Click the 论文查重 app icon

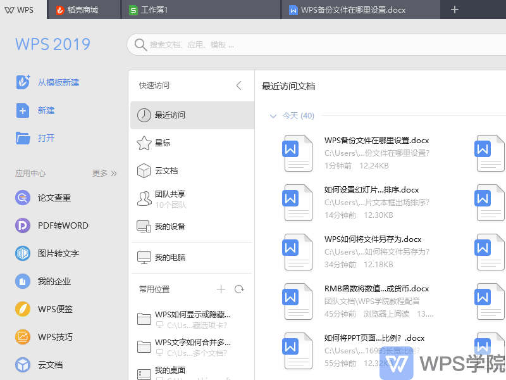(23, 198)
